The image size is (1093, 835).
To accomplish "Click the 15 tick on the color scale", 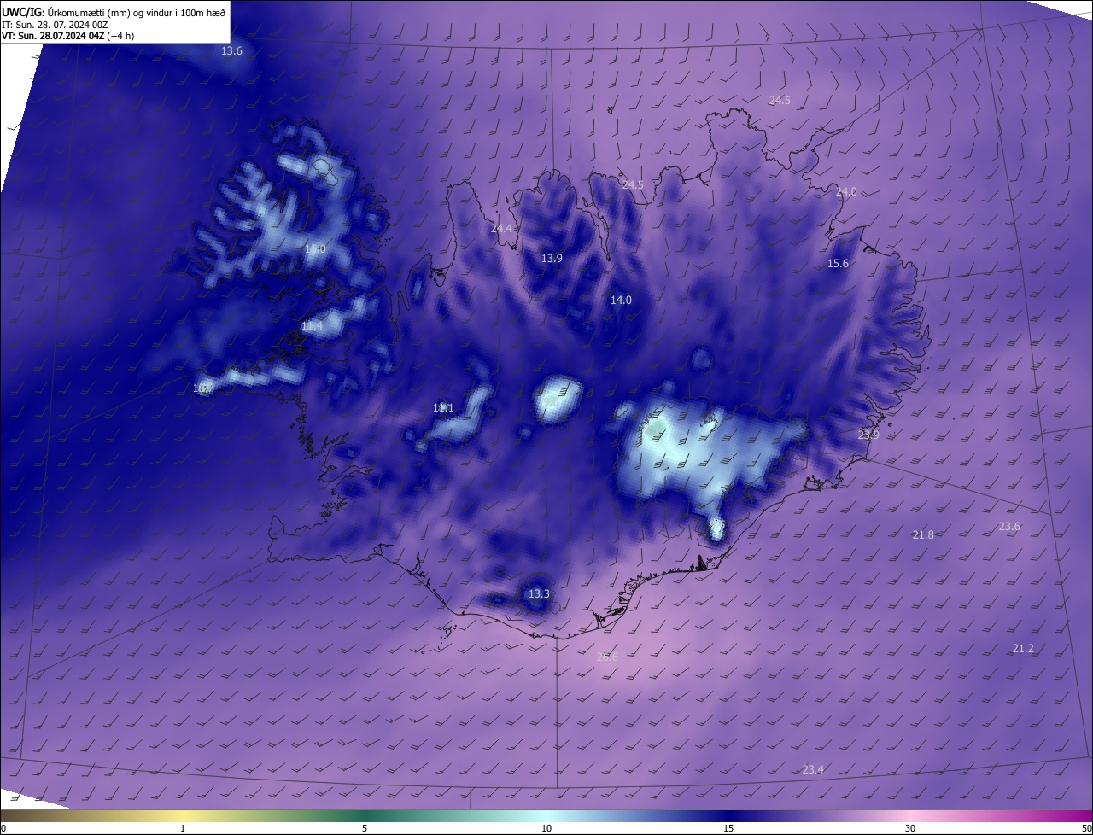I will [728, 828].
